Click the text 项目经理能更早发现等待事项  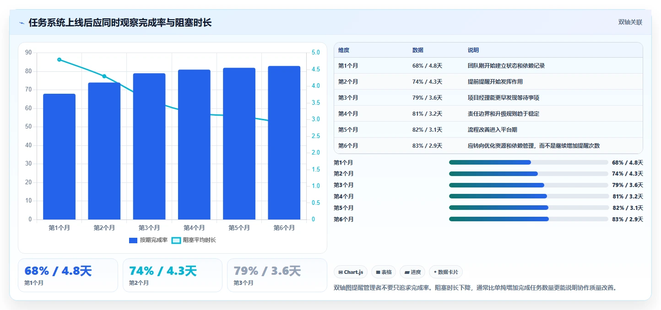[504, 98]
